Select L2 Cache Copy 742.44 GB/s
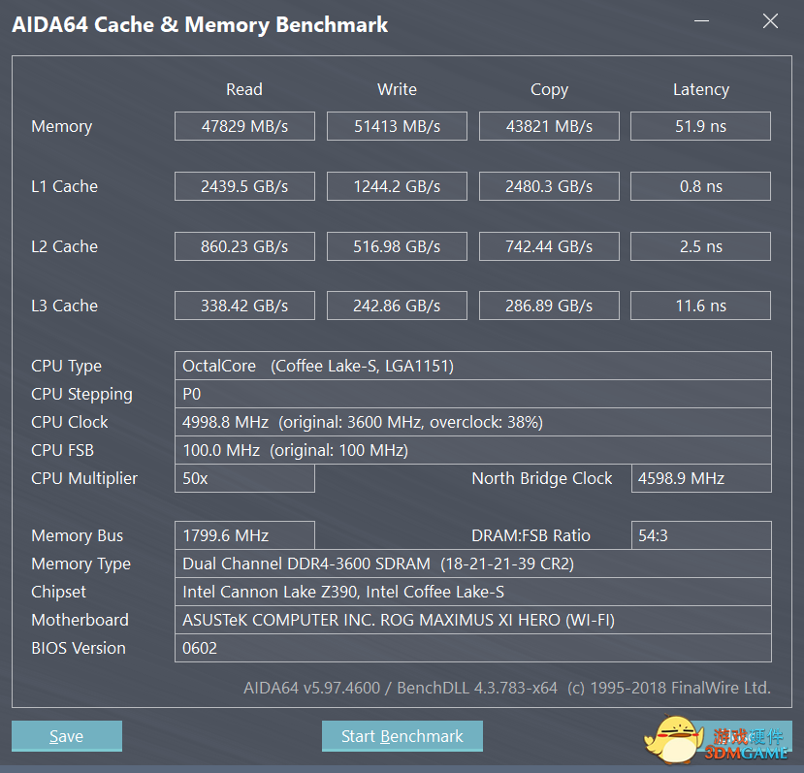This screenshot has height=773, width=804. coord(549,246)
